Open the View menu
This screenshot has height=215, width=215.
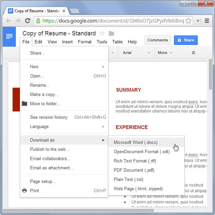(x=52, y=42)
